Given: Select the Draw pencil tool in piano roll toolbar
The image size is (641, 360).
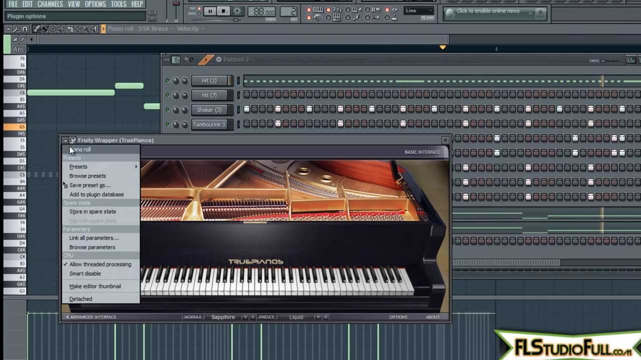Looking at the screenshot, I should coord(37,28).
